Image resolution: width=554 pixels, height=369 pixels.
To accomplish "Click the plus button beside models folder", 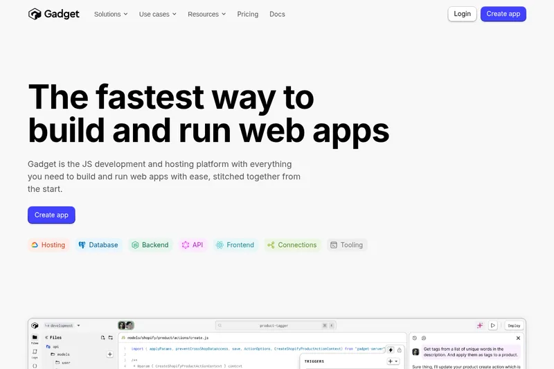I will tap(110, 354).
